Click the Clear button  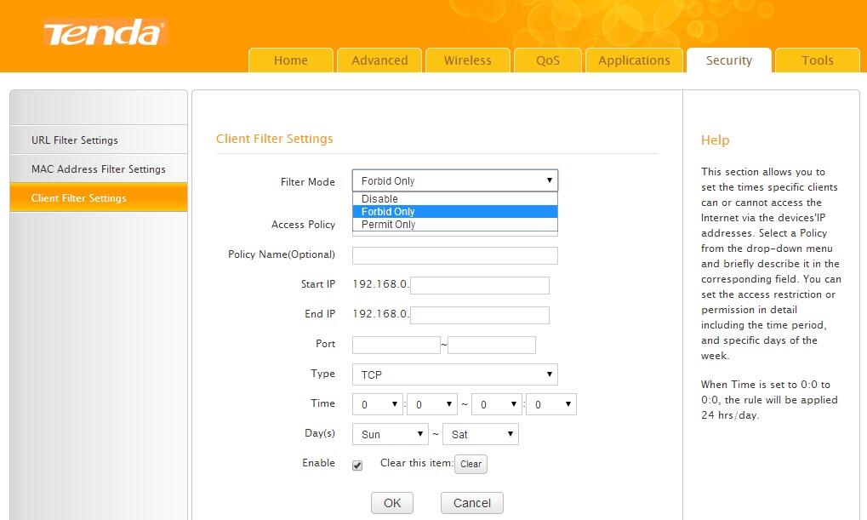471,464
